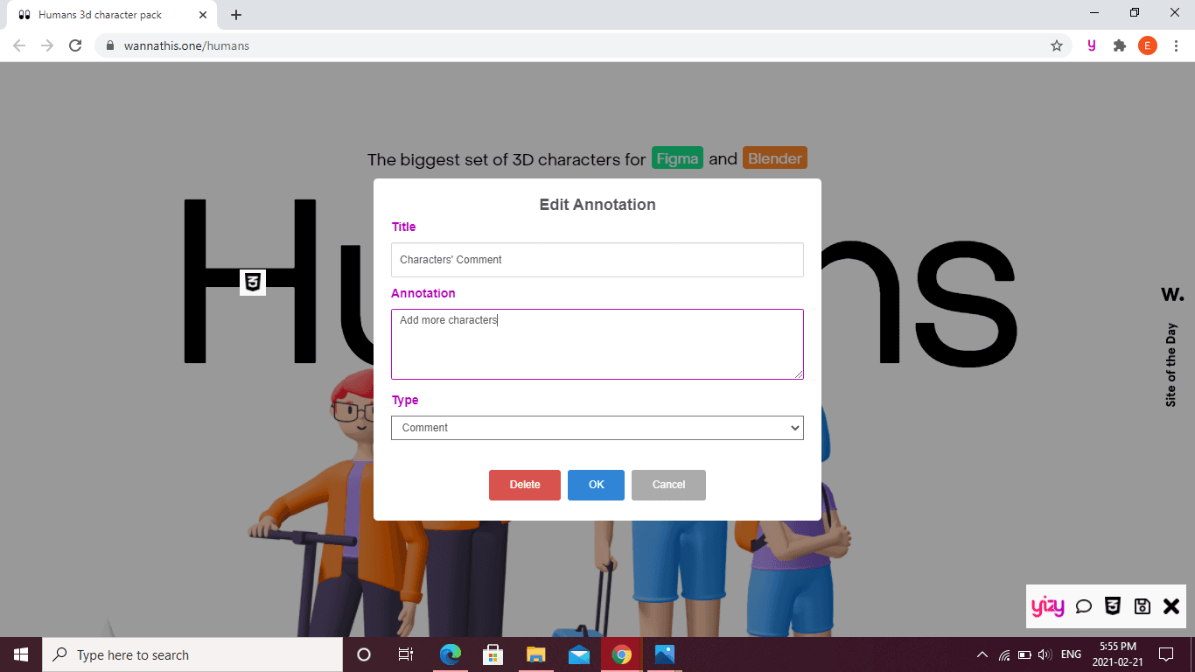Cancel editing the annotation
The width and height of the screenshot is (1195, 672).
click(668, 485)
